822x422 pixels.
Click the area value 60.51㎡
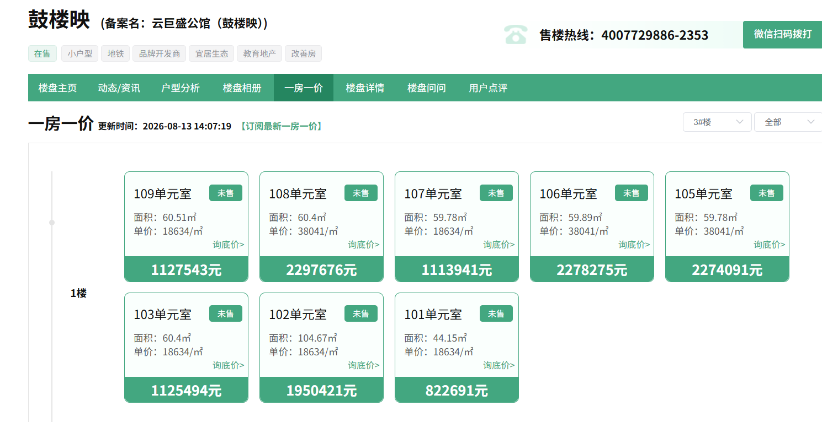click(179, 218)
